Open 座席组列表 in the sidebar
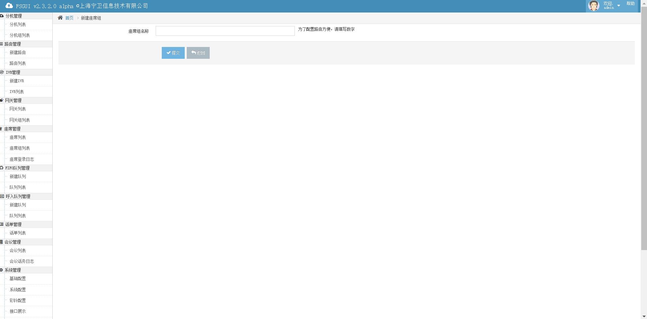 [20, 148]
